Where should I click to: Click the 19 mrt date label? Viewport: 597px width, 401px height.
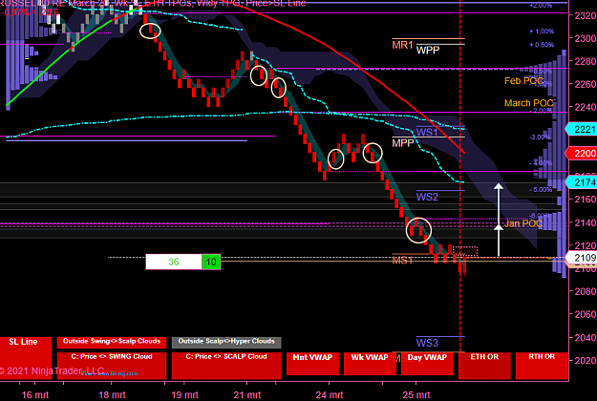pyautogui.click(x=184, y=394)
